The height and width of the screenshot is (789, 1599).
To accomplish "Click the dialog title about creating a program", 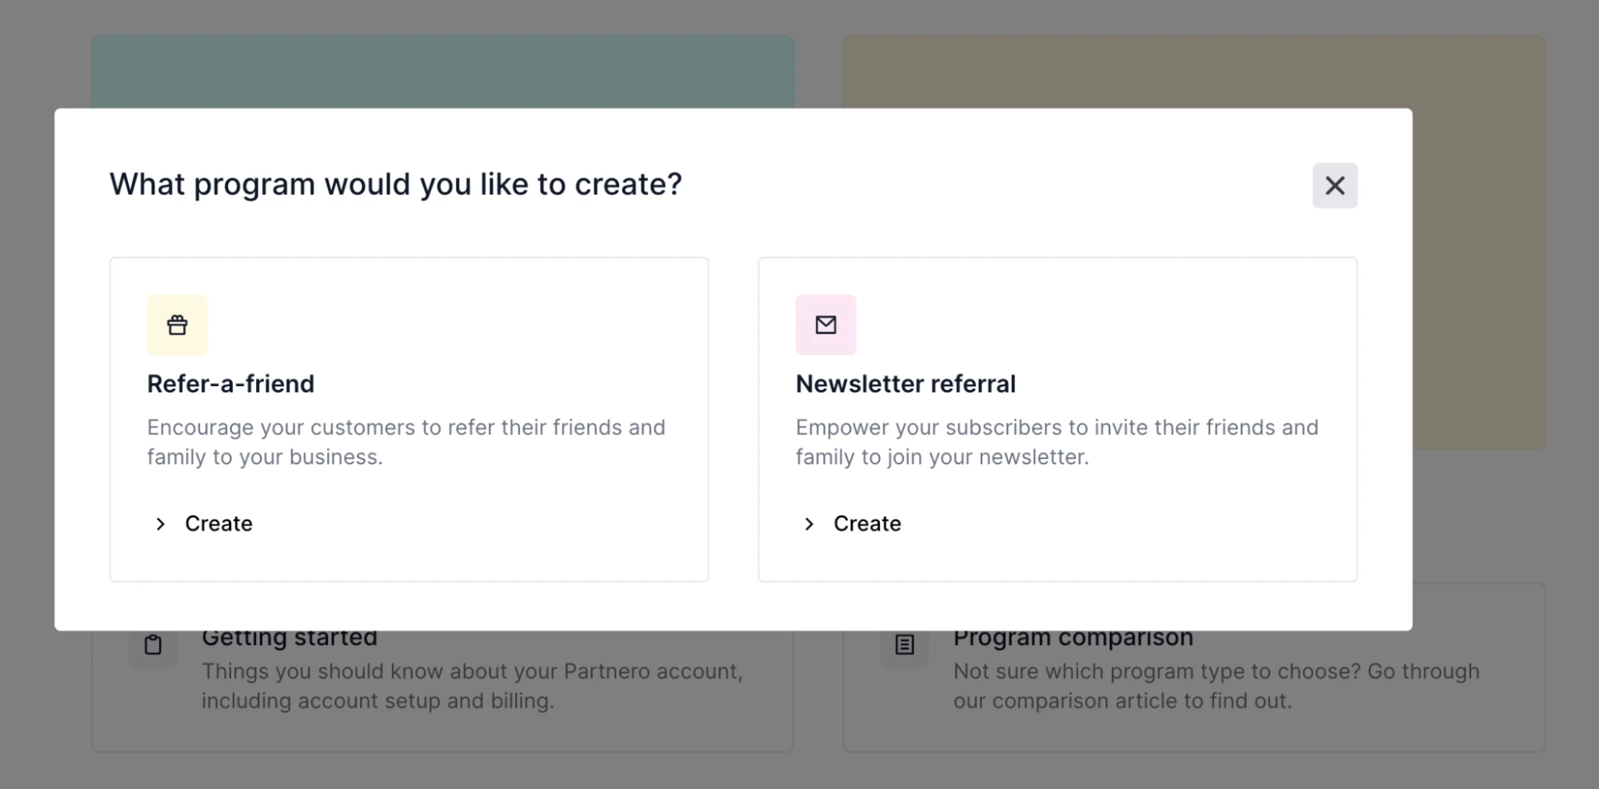I will pyautogui.click(x=396, y=185).
